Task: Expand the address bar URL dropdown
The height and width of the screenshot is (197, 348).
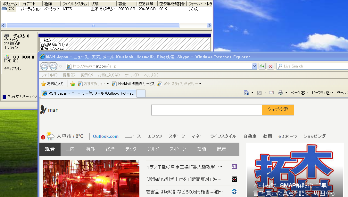Action: coord(254,66)
